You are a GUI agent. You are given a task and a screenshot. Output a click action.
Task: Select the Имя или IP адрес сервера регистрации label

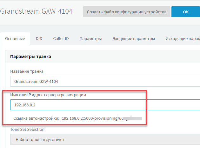click(x=48, y=95)
